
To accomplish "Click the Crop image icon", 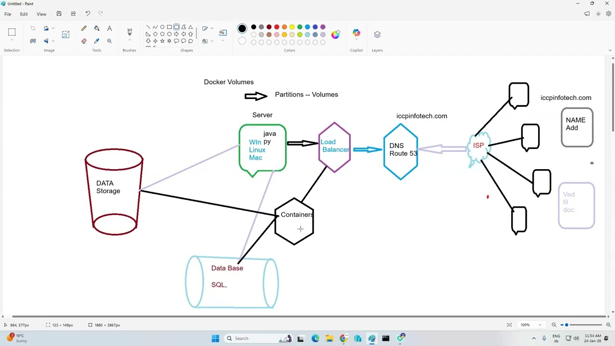I will (33, 29).
